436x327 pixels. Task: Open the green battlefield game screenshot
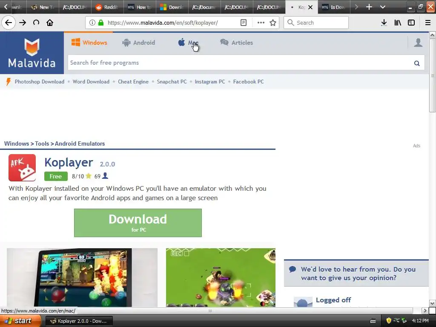point(221,278)
